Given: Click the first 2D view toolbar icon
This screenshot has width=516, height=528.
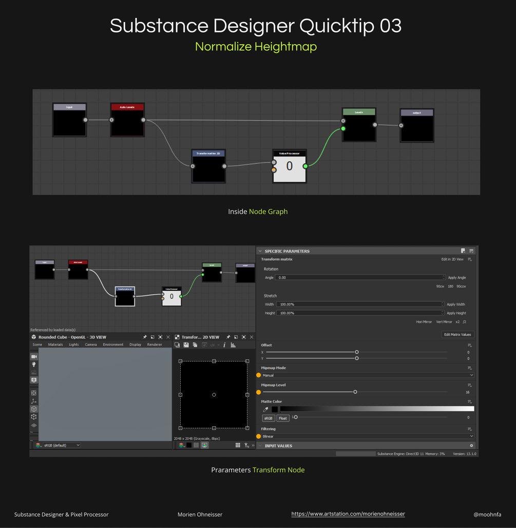Looking at the screenshot, I should (177, 345).
